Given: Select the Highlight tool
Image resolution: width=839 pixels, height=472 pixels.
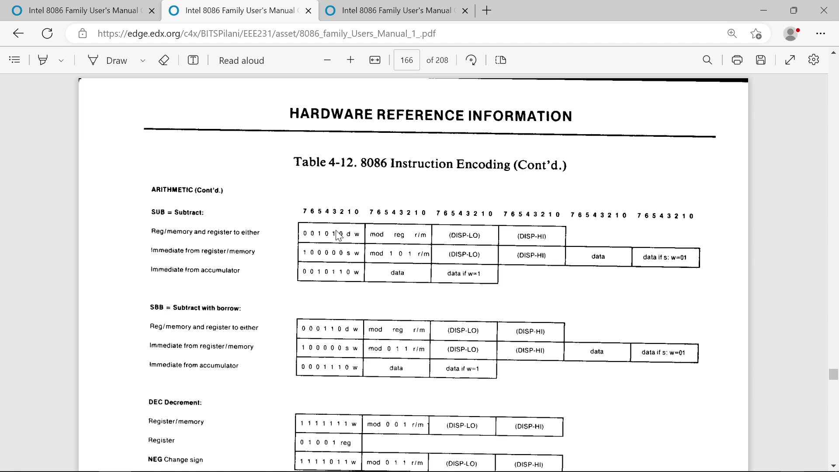Looking at the screenshot, I should point(42,60).
